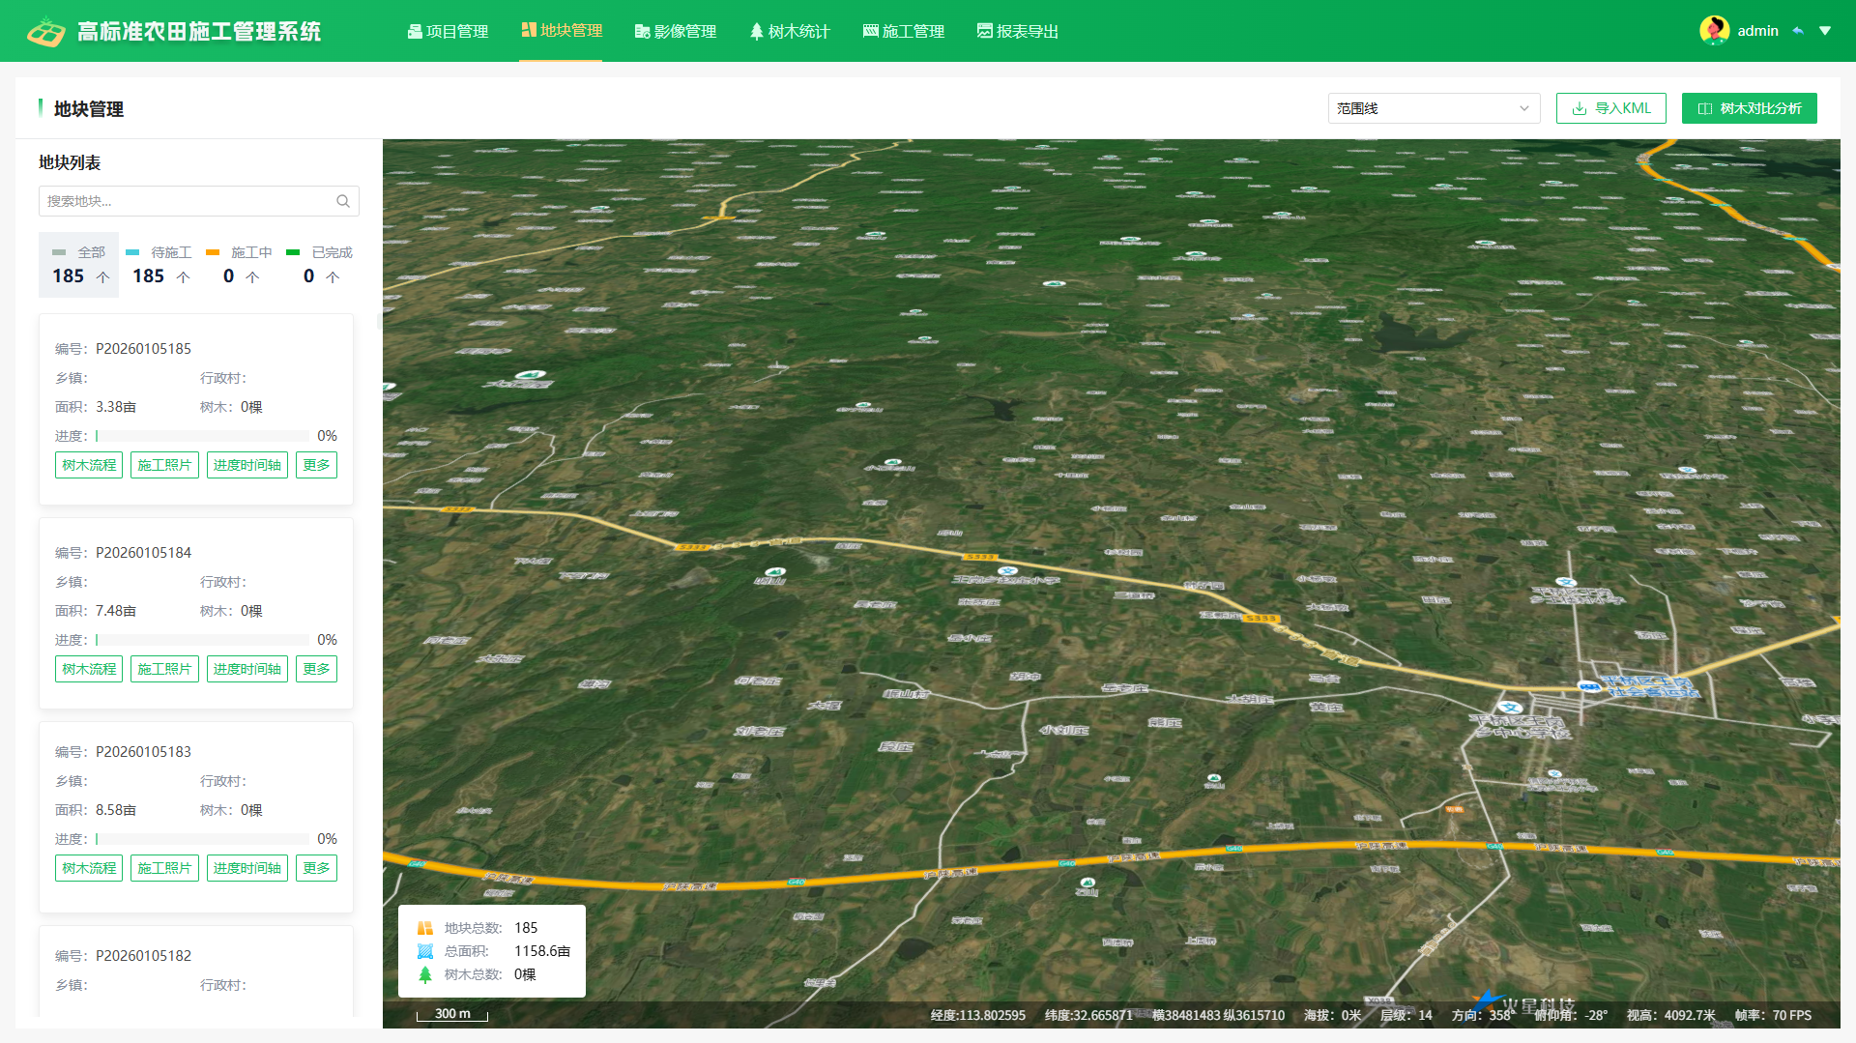Open the 范围线 layer dropdown
This screenshot has height=1043, width=1856.
pyautogui.click(x=1435, y=108)
